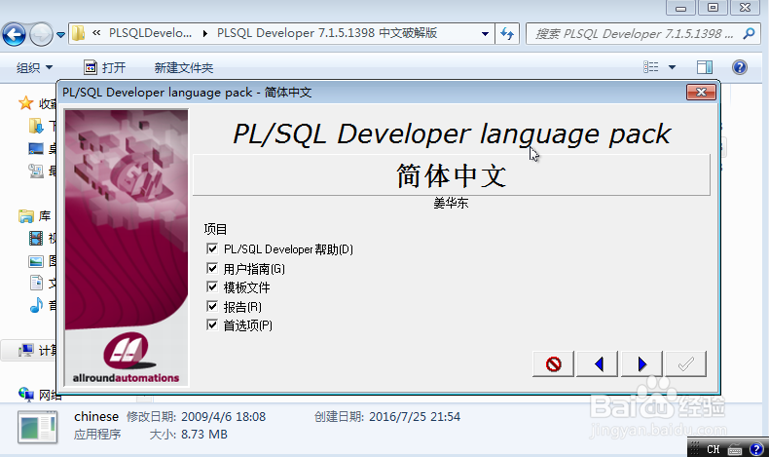Click Explorer back navigation arrow

tap(15, 34)
